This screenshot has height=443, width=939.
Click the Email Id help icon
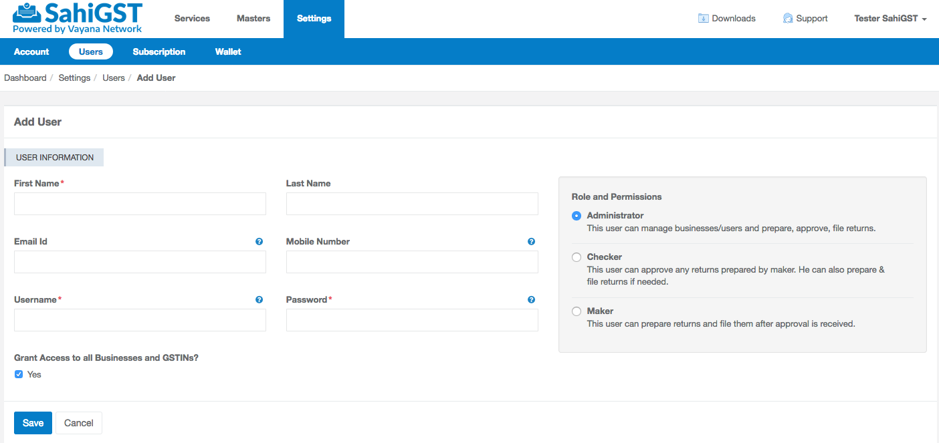point(259,242)
